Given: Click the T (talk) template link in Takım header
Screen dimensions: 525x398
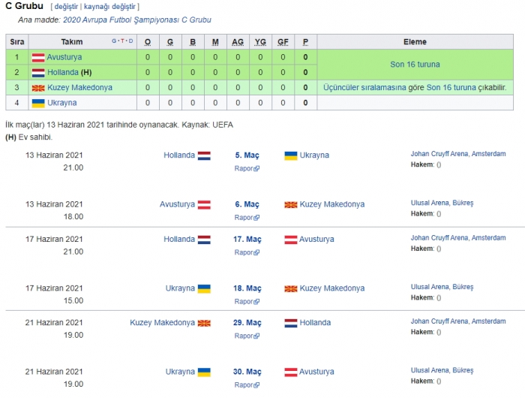Looking at the screenshot, I should click(x=122, y=41).
